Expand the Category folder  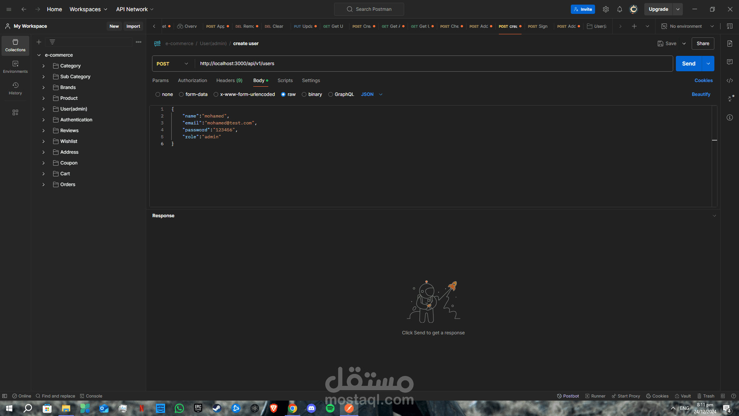(x=43, y=66)
